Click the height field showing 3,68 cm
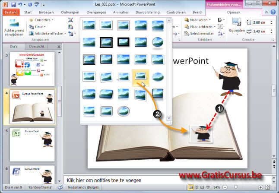 [x=261, y=22]
